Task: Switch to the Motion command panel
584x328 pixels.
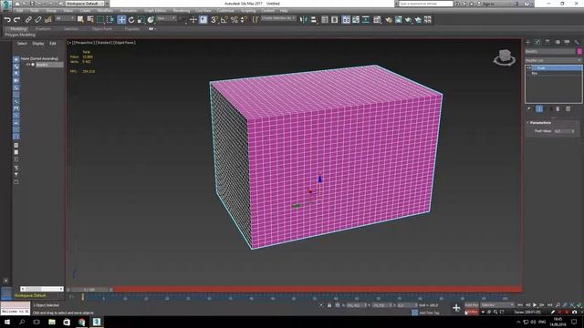Action: [x=558, y=43]
